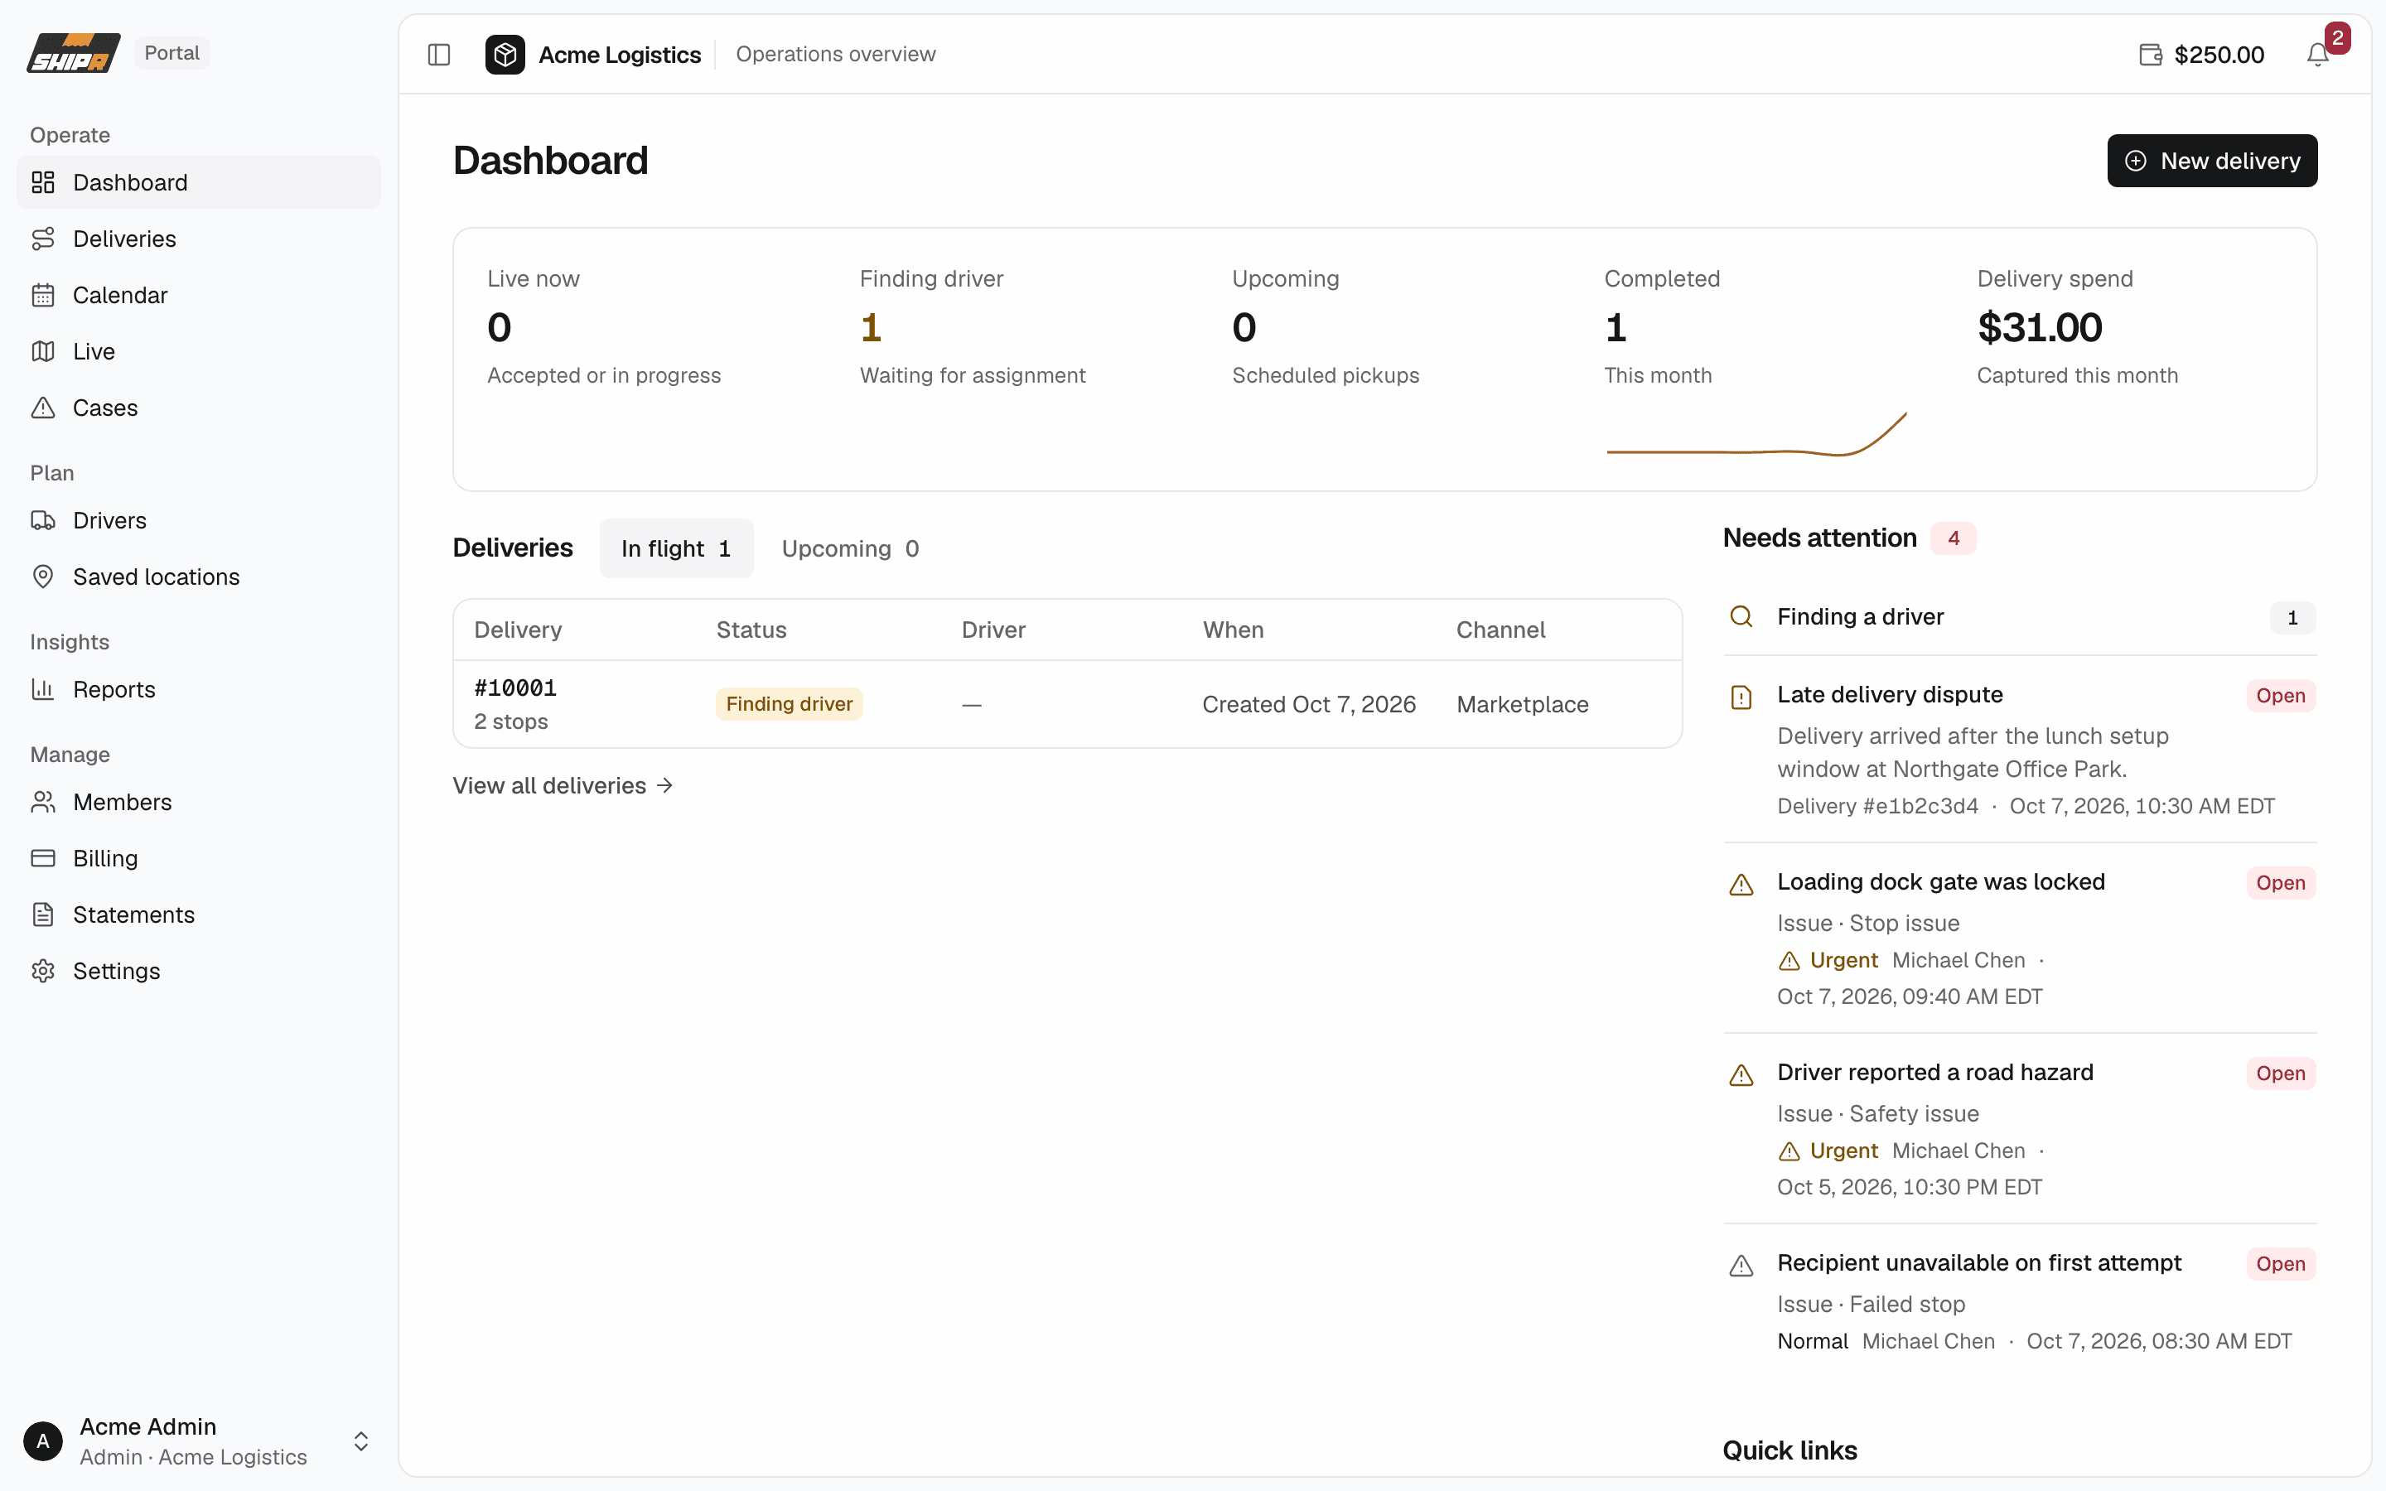Click the wallet balance $250.00
Screen dimensions: 2386x1491
pos(2200,54)
